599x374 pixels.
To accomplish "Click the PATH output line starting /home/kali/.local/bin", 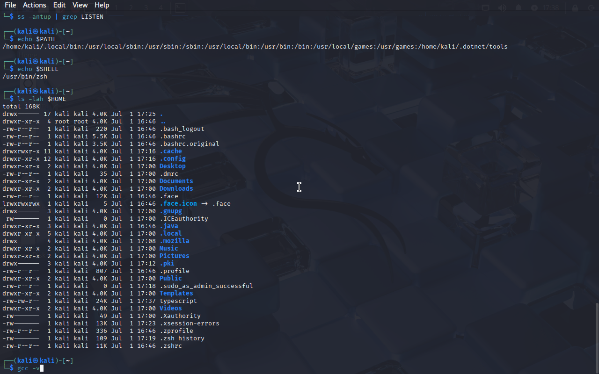I will (x=255, y=47).
